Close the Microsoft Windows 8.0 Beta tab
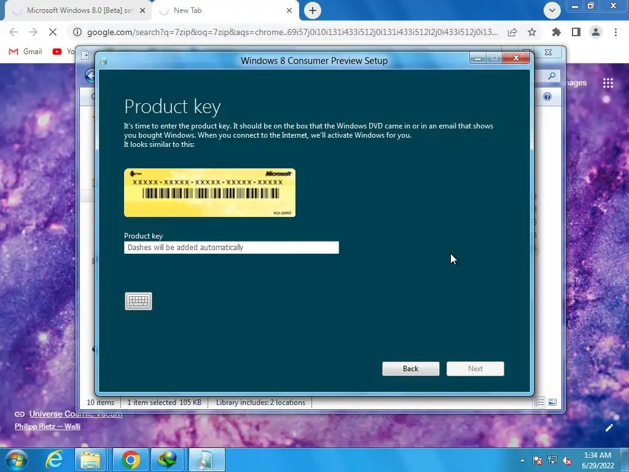The width and height of the screenshot is (629, 472). 142,11
